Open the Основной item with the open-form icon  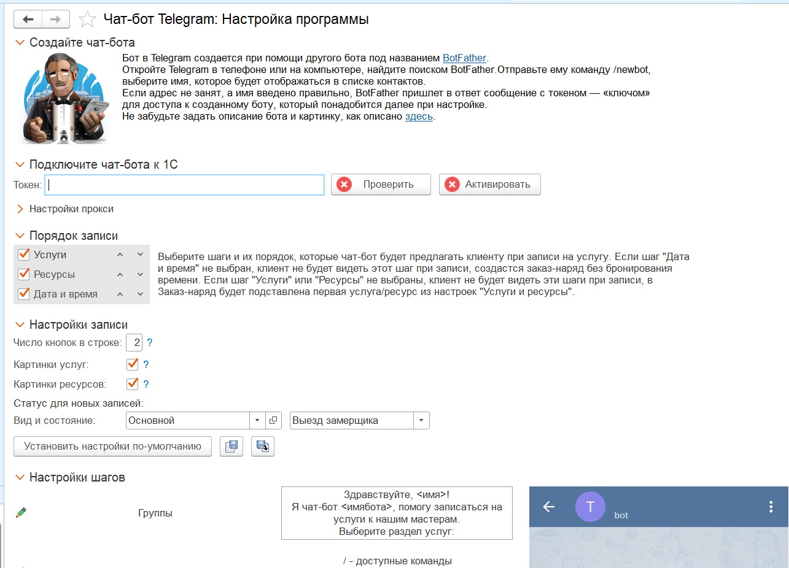(273, 421)
